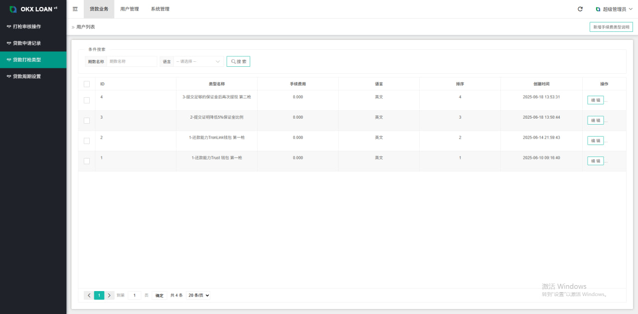Click 编辑 for row ID 4
Screen dimensions: 638x314
click(596, 100)
